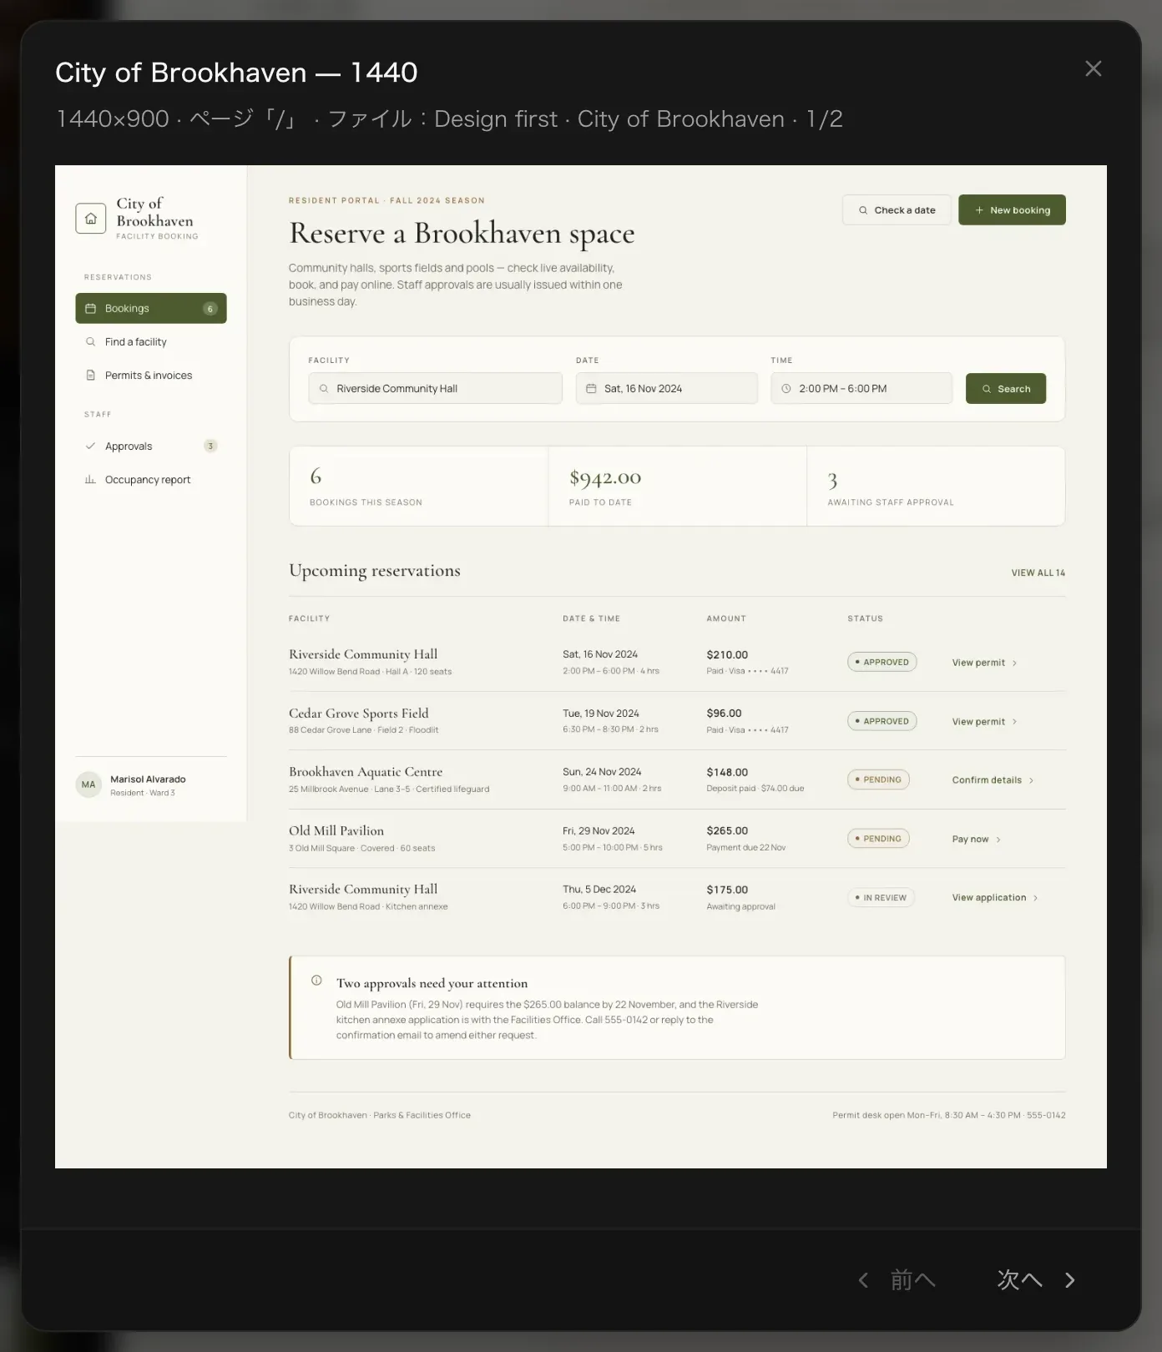The height and width of the screenshot is (1352, 1162).
Task: Click View permit for Cedar Grove Sports Field
Action: tap(985, 722)
